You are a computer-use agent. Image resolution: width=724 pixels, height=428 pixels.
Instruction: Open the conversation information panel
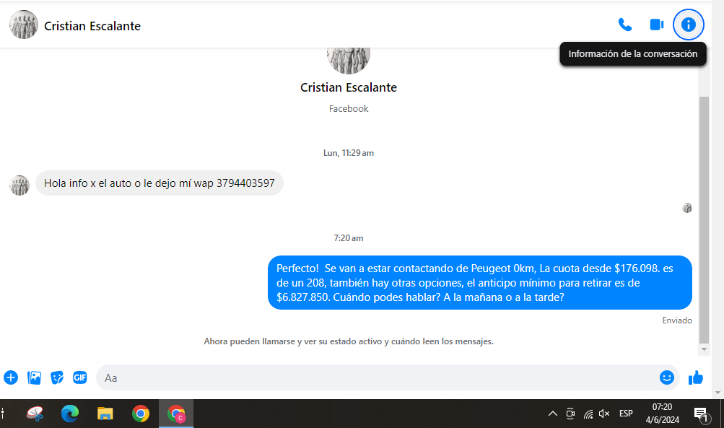(688, 25)
